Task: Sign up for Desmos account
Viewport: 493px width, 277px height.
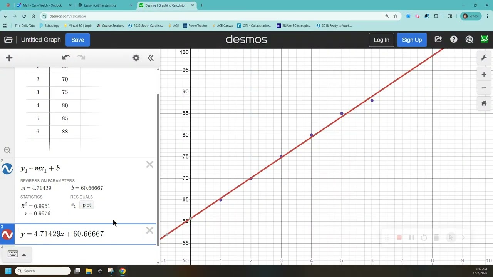Action: (x=412, y=40)
